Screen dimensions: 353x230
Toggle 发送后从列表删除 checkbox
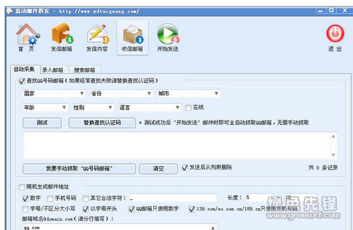point(185,167)
